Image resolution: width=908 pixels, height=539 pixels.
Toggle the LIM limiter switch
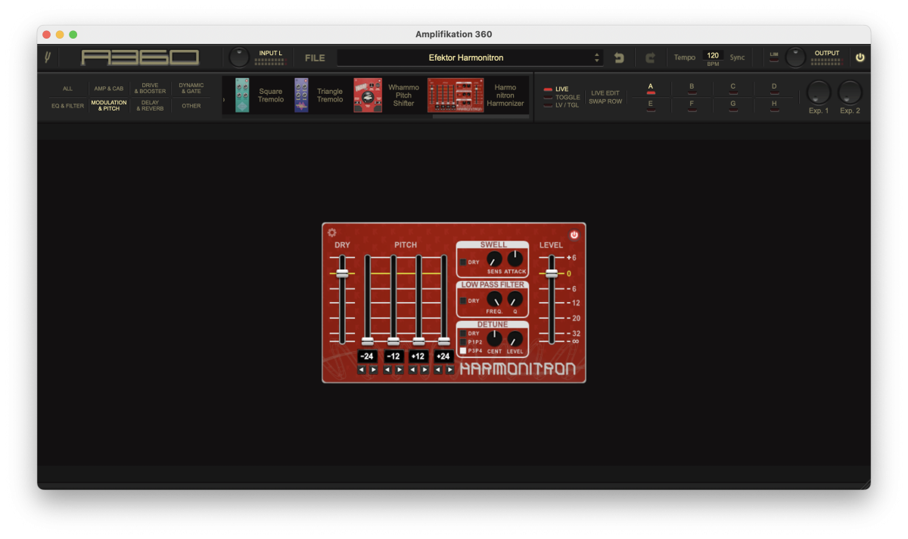pos(774,58)
